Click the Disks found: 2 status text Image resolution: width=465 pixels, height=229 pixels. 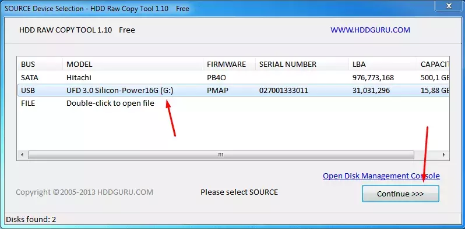[x=31, y=220]
